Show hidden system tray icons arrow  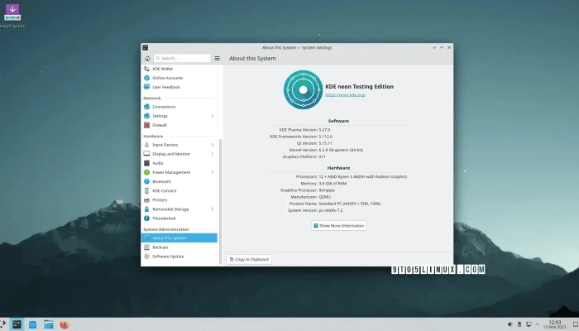[538, 324]
